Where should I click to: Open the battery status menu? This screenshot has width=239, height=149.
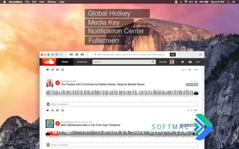(204, 2)
